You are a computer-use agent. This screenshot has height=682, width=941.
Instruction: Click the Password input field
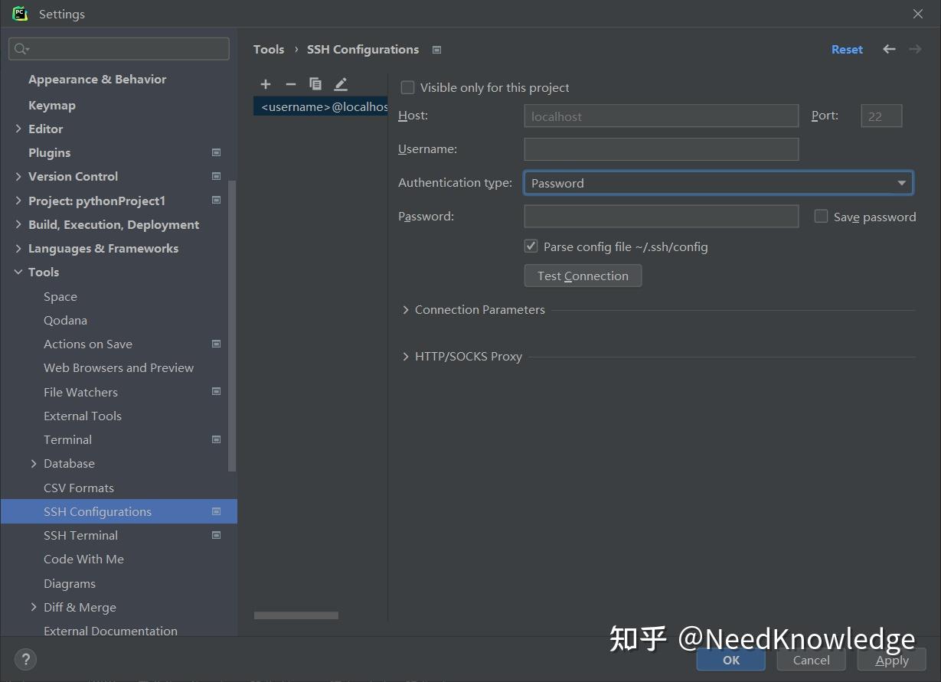662,217
